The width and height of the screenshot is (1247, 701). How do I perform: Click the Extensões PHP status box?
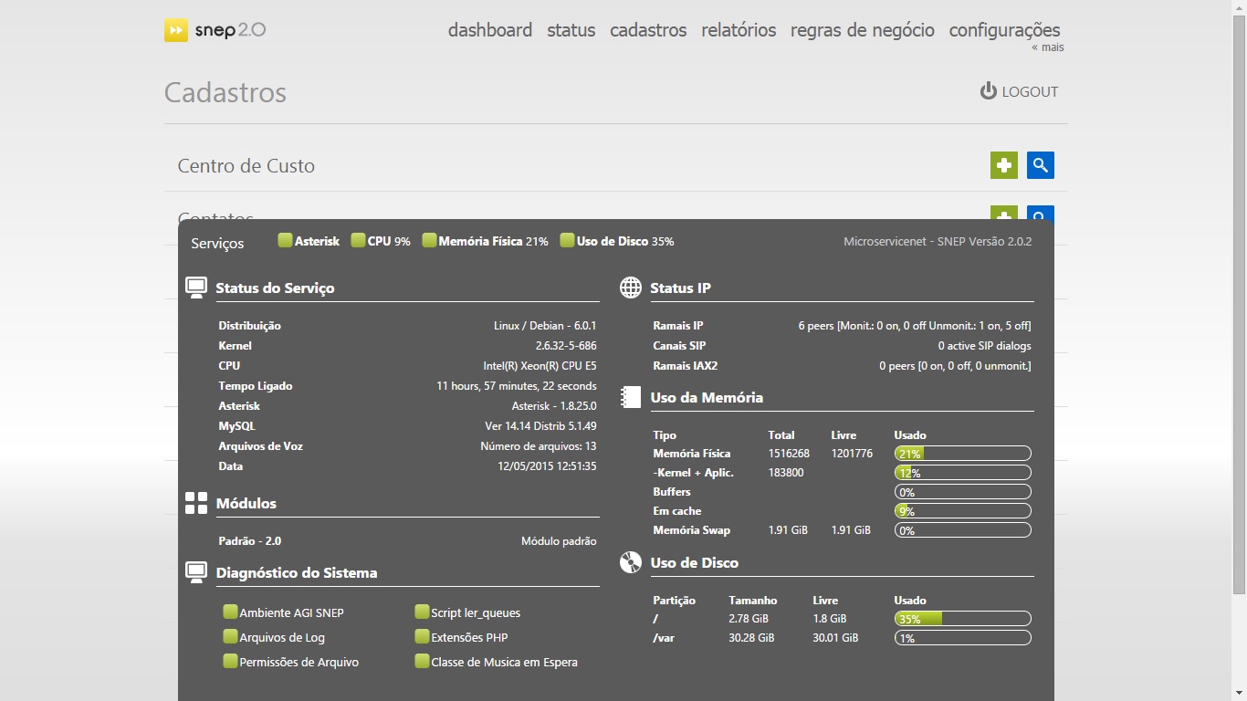point(422,636)
